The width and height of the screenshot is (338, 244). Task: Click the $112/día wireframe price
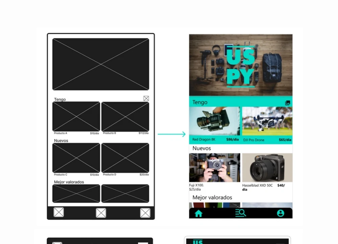[144, 133]
